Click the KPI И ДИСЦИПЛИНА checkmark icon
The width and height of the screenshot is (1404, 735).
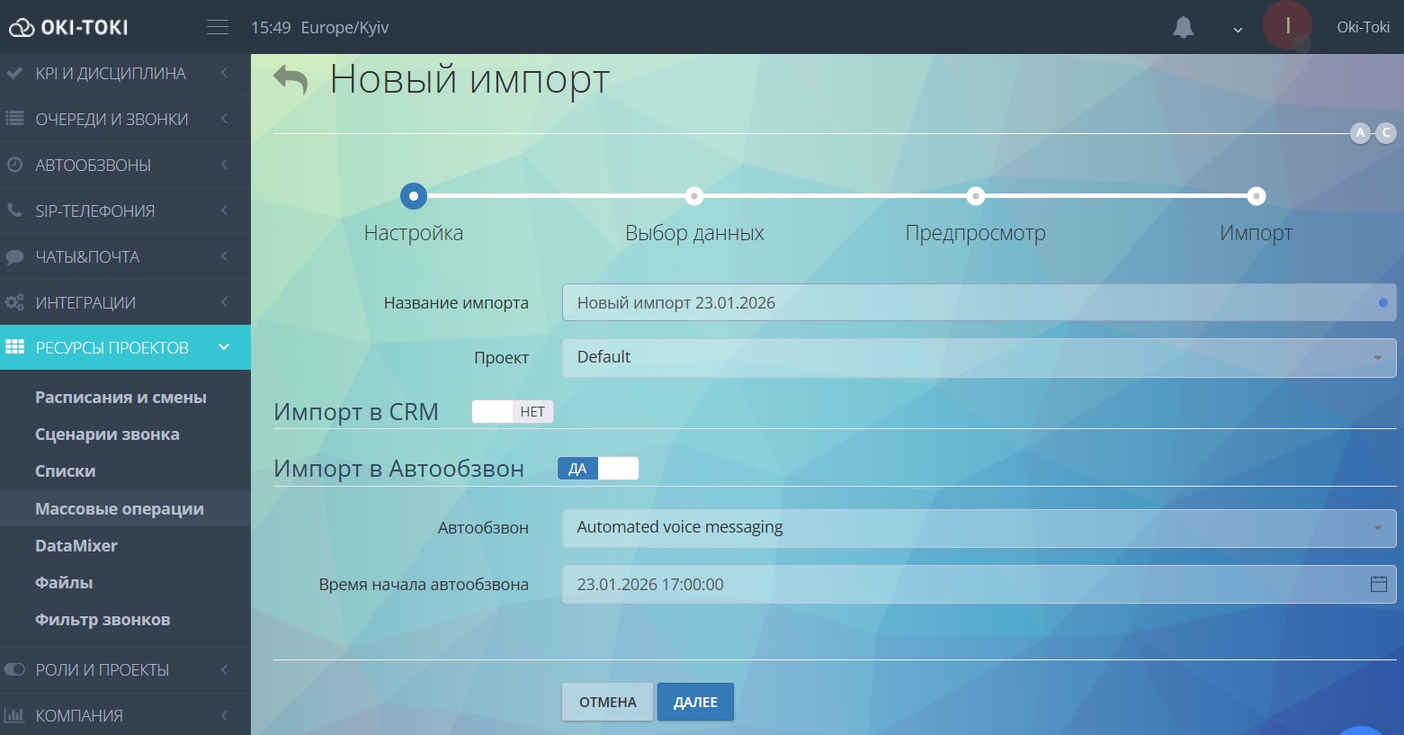coord(13,73)
